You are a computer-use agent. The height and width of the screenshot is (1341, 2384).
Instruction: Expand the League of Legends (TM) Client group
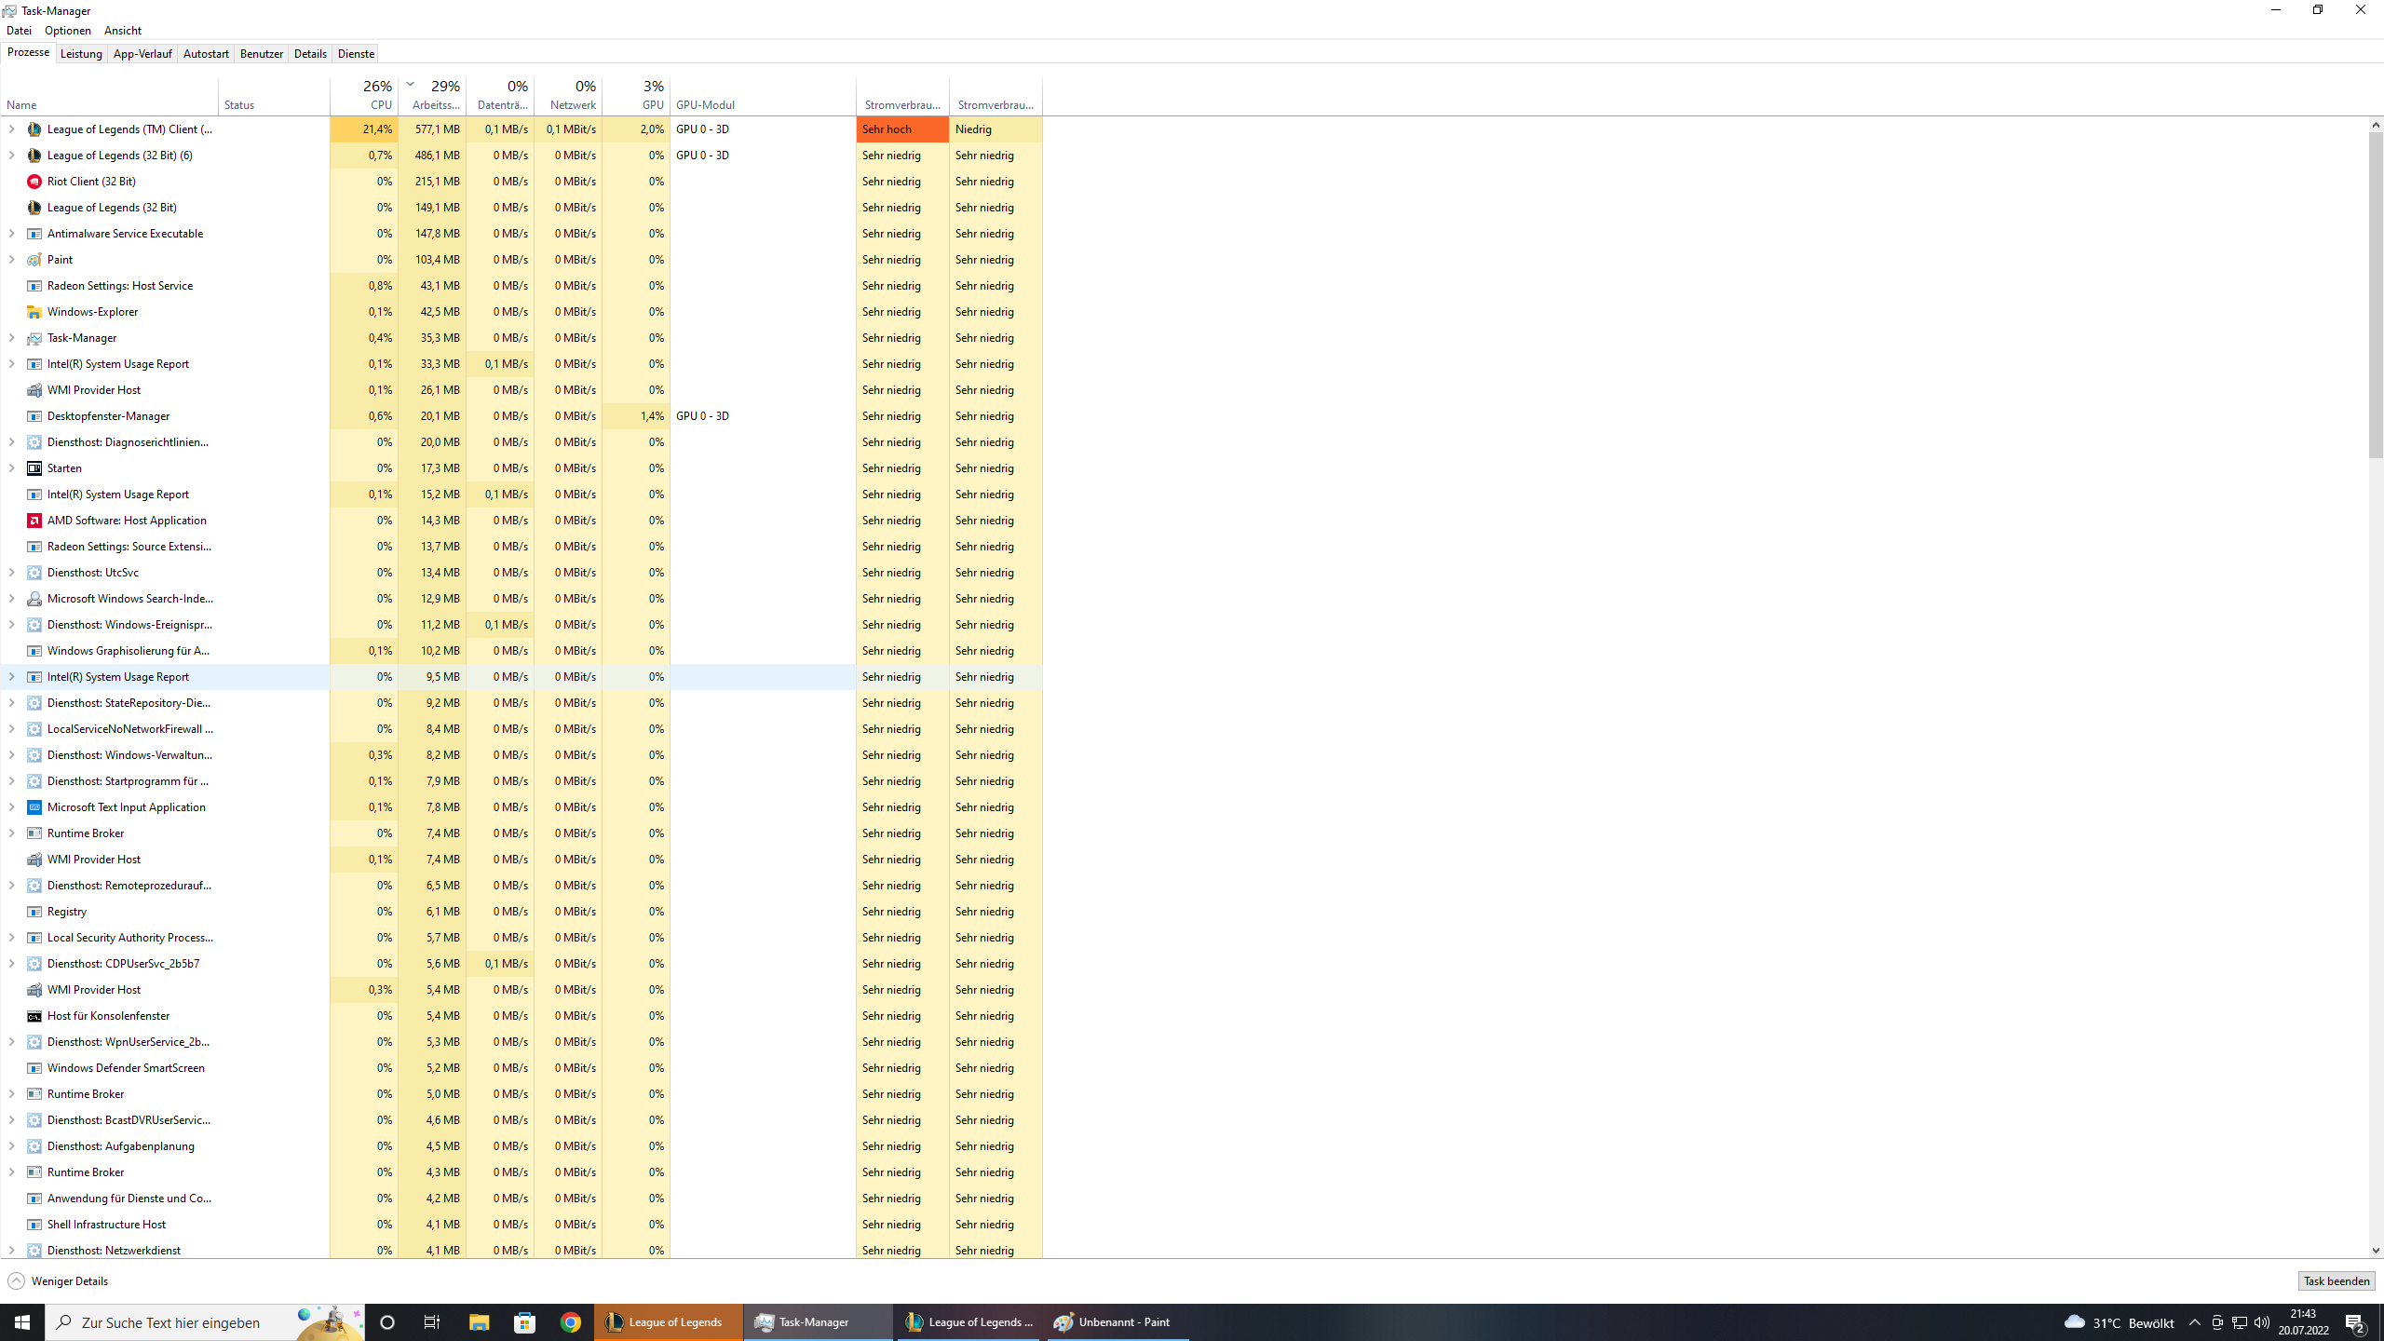(11, 129)
